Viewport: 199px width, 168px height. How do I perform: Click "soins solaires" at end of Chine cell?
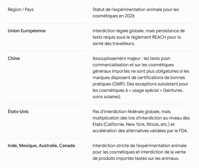tap(106, 96)
